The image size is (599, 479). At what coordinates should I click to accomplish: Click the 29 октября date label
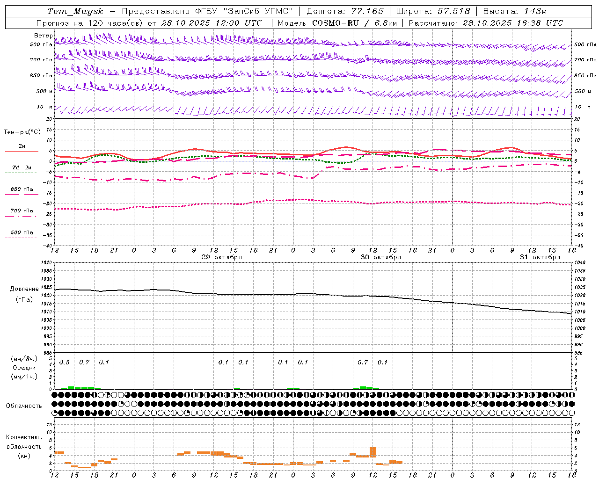pos(222,257)
